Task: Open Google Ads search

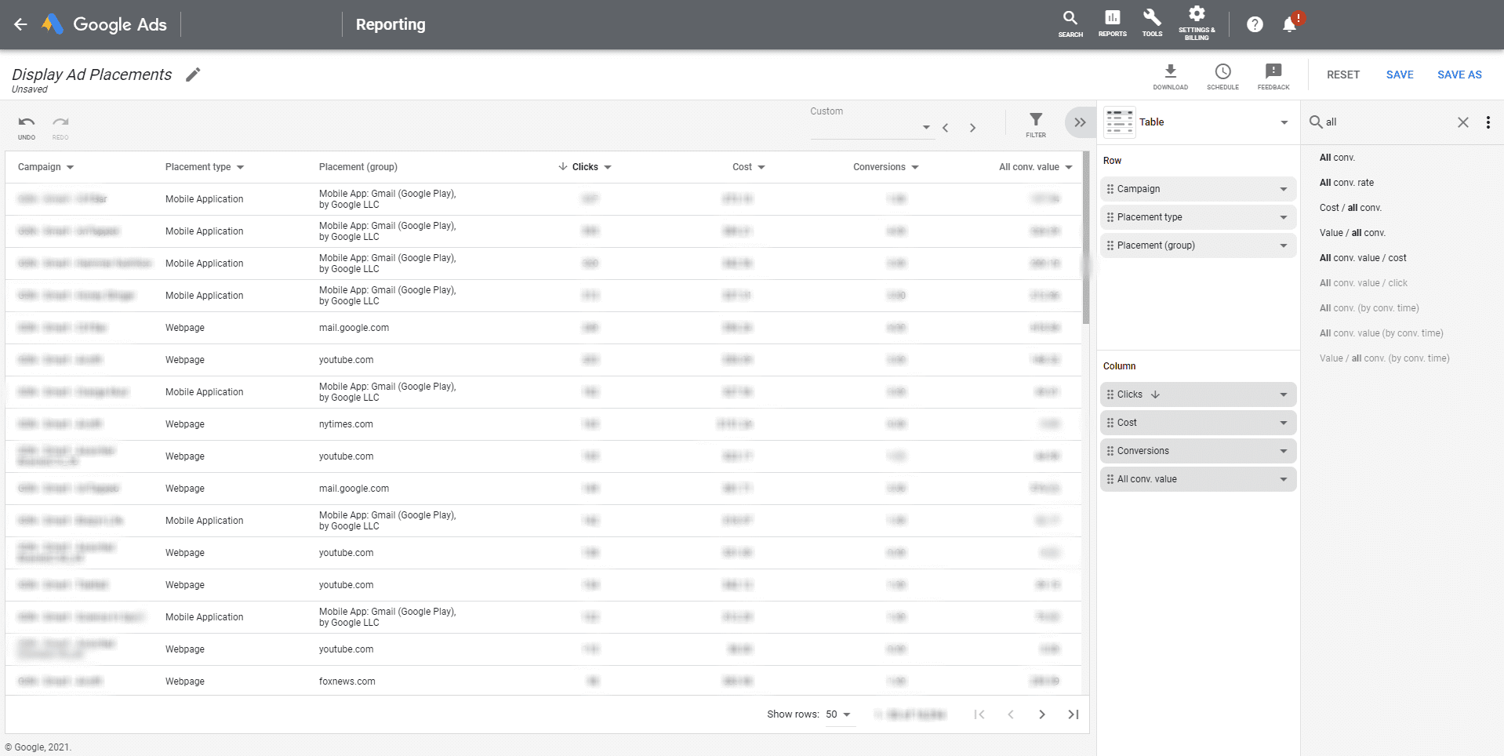Action: [1070, 22]
